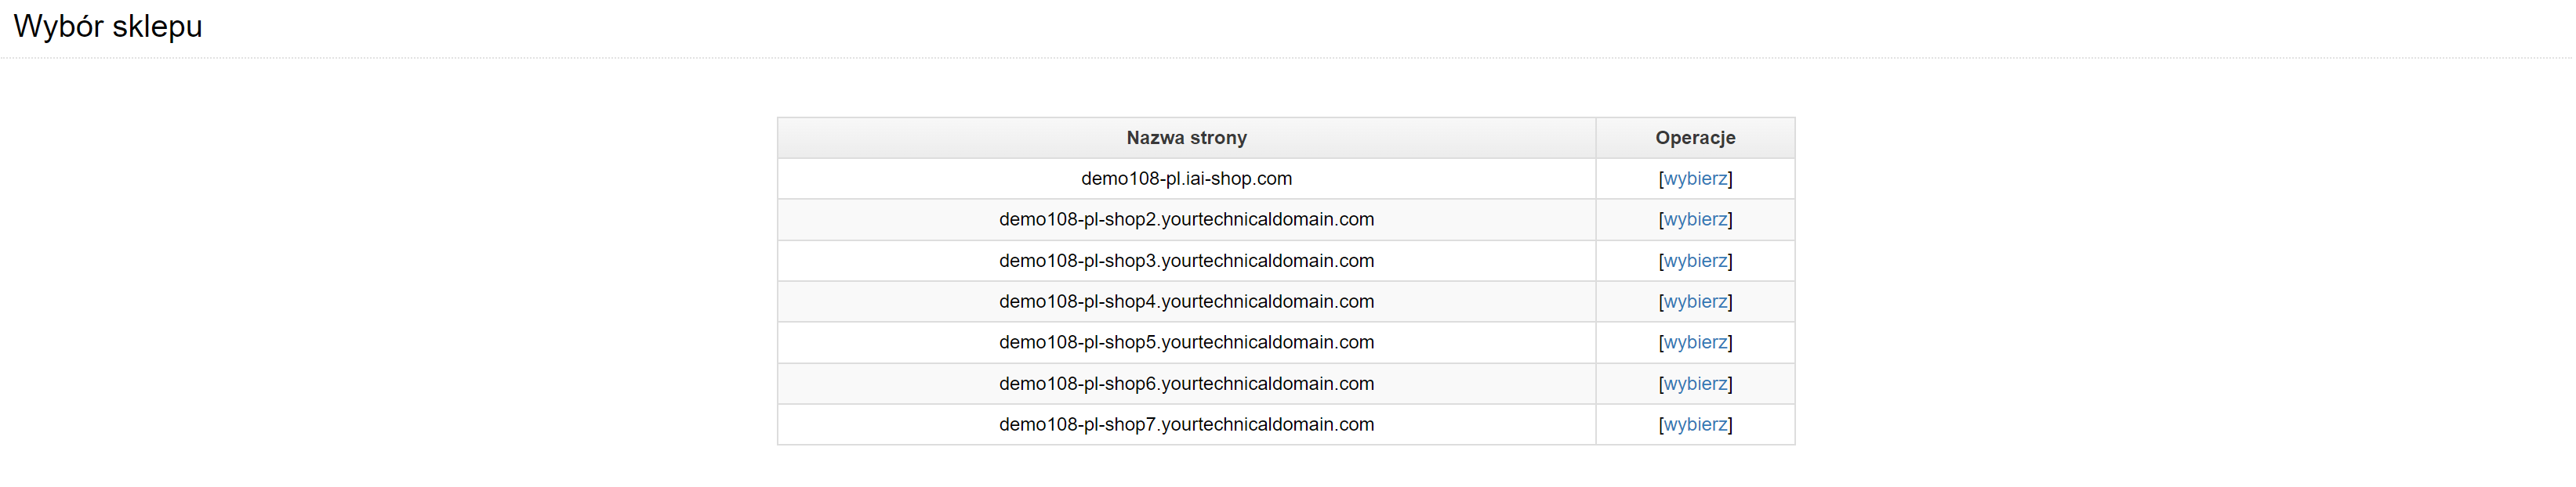Click demo108-pl-shop2.yourtechnicaldomain.com cell
The height and width of the screenshot is (487, 2576).
1186,219
